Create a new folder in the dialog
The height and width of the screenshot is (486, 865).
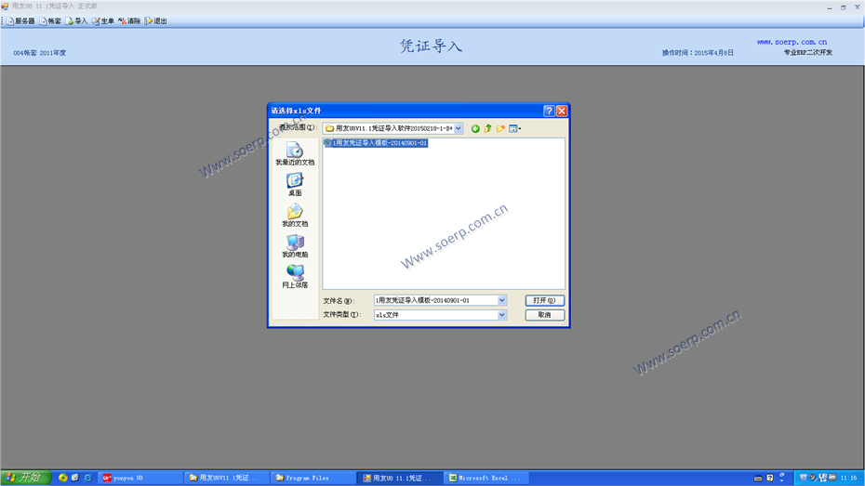tap(500, 128)
